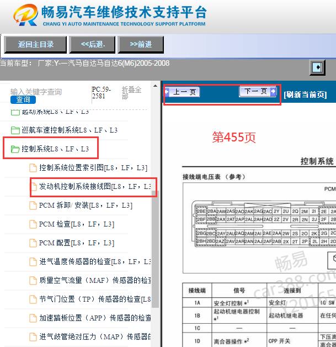The image size is (336, 347).
Task: Click the 返回主目录 button
Action: 35,45
